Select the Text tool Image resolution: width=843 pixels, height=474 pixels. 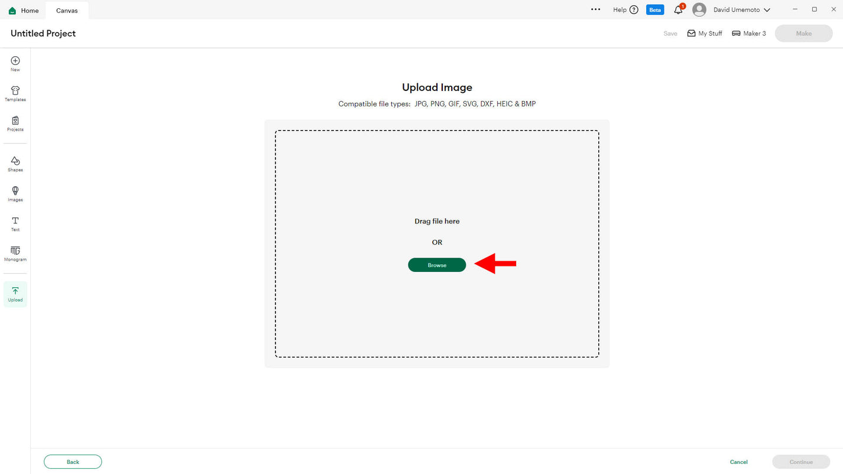pyautogui.click(x=15, y=223)
